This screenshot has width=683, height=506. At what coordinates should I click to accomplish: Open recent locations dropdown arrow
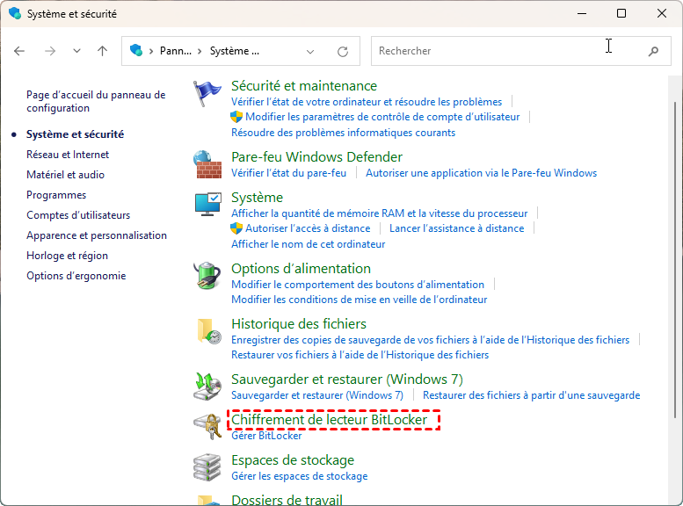(x=76, y=51)
